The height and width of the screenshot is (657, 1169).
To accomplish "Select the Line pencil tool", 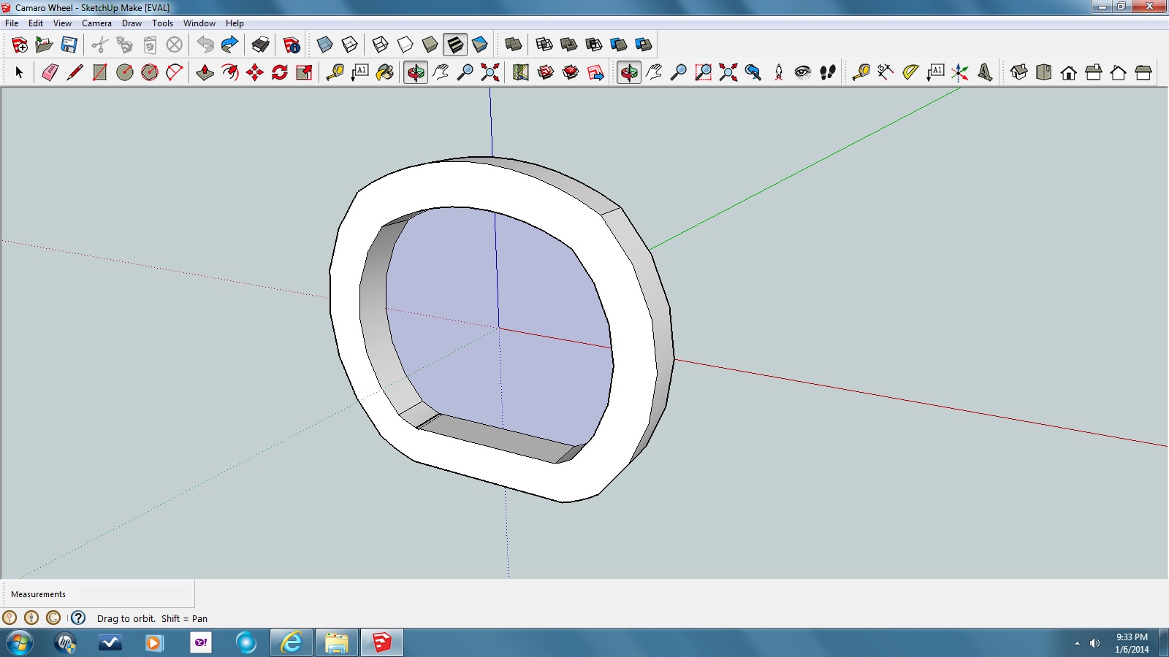I will [x=75, y=72].
